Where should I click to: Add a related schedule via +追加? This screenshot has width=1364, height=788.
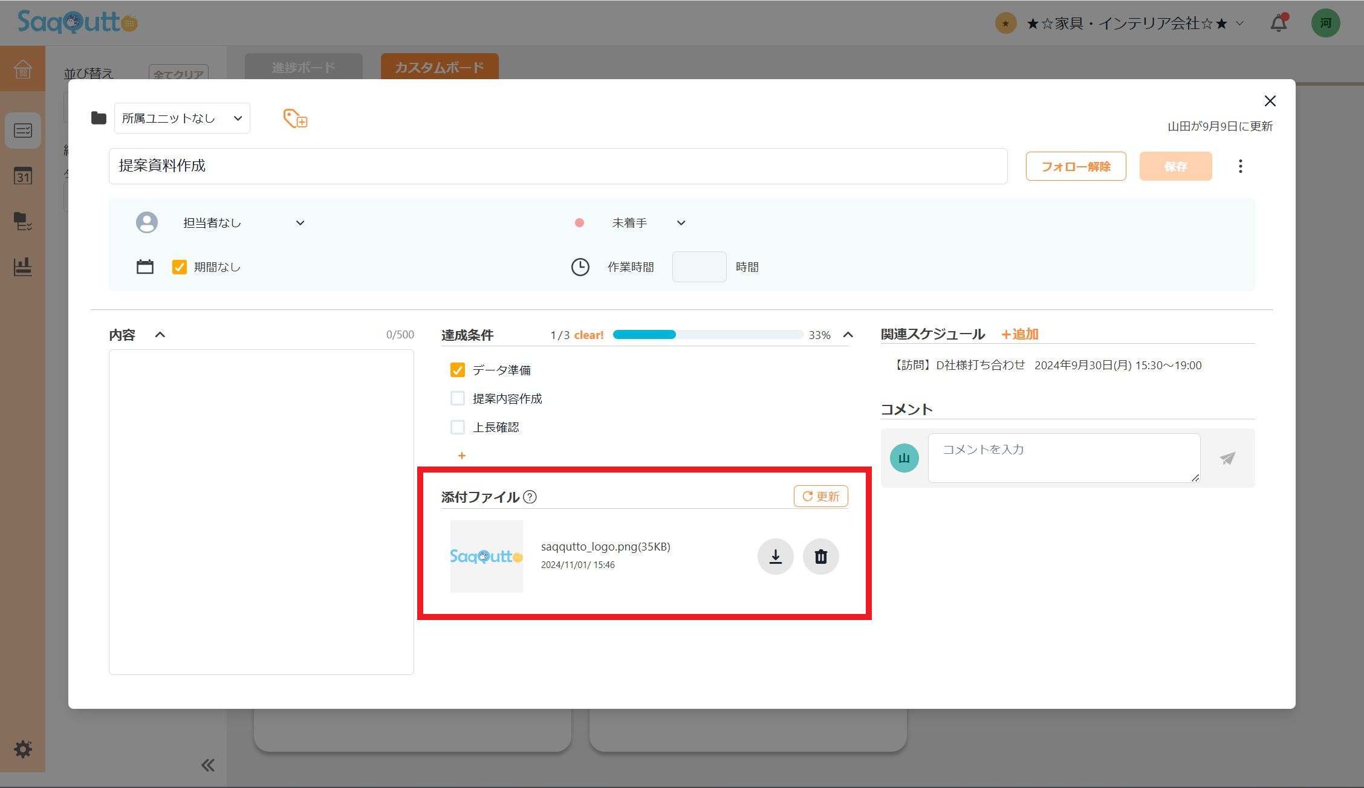click(x=1019, y=334)
